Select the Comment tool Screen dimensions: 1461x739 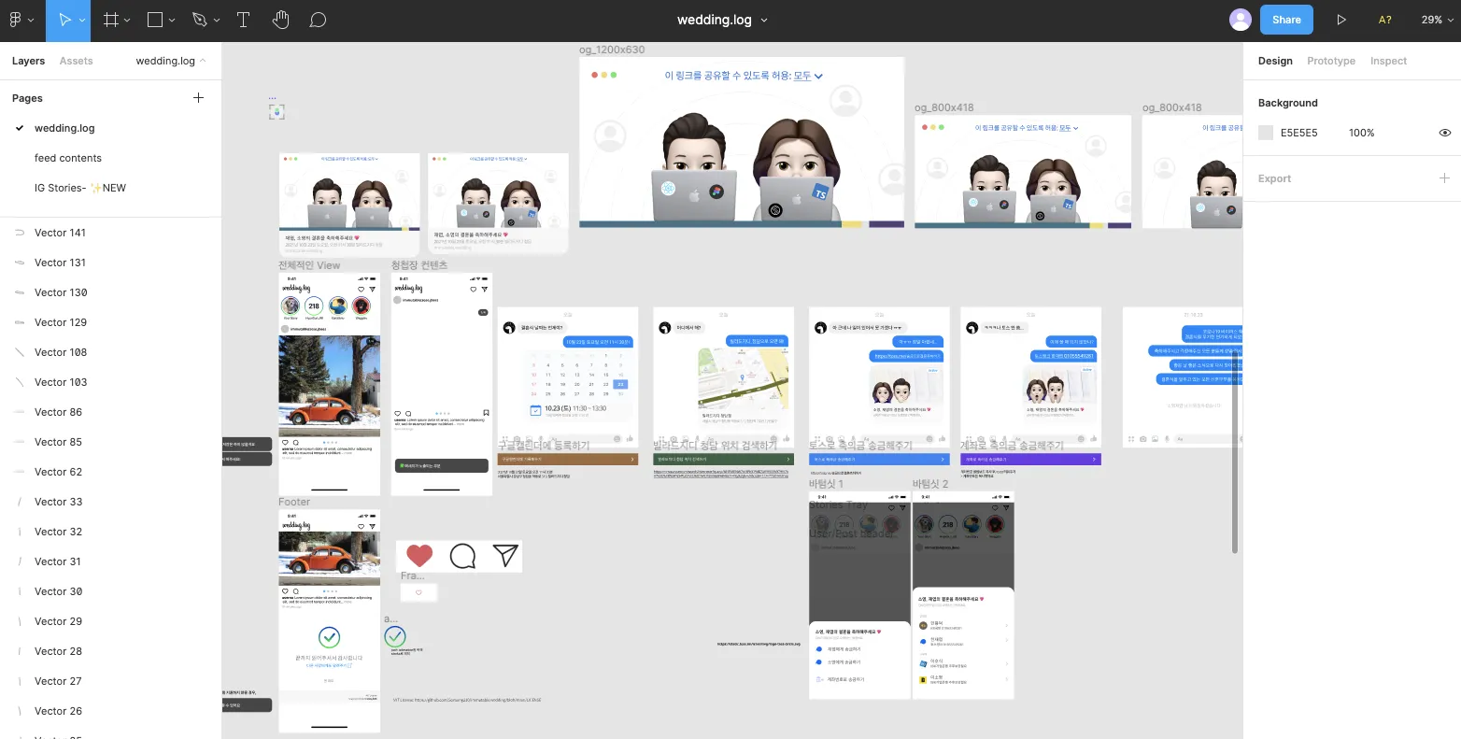318,20
